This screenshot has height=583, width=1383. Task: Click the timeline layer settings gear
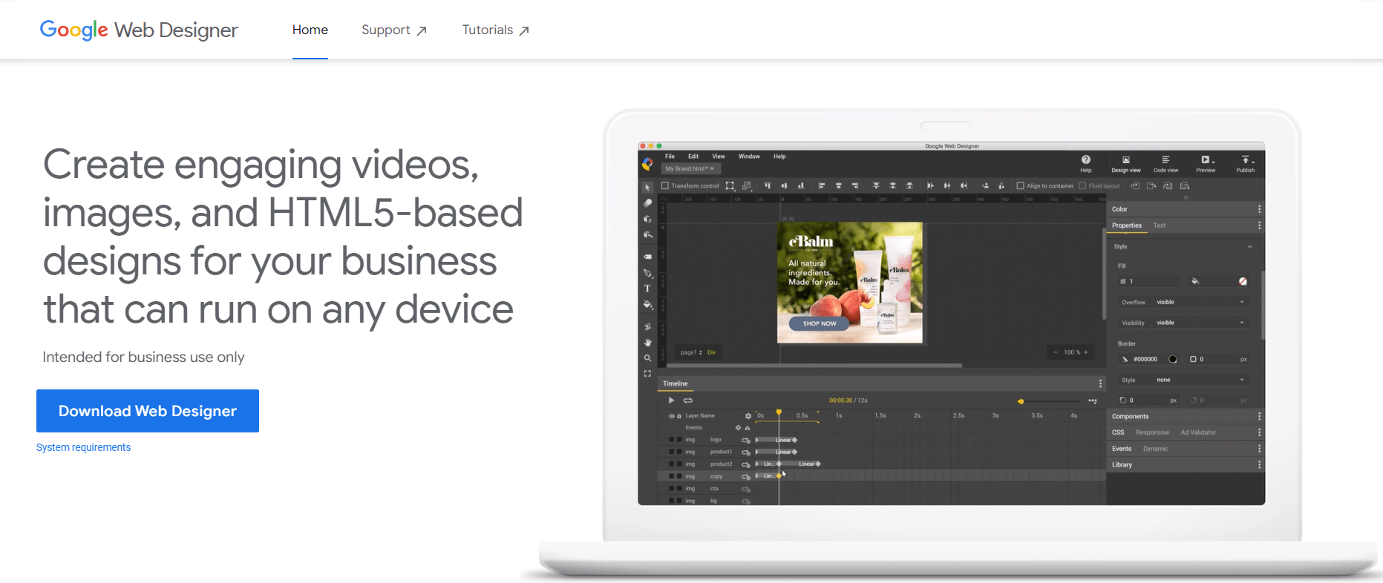748,416
